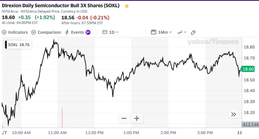
Task: Expand the 1Min interval dropdown
Action: (164, 32)
